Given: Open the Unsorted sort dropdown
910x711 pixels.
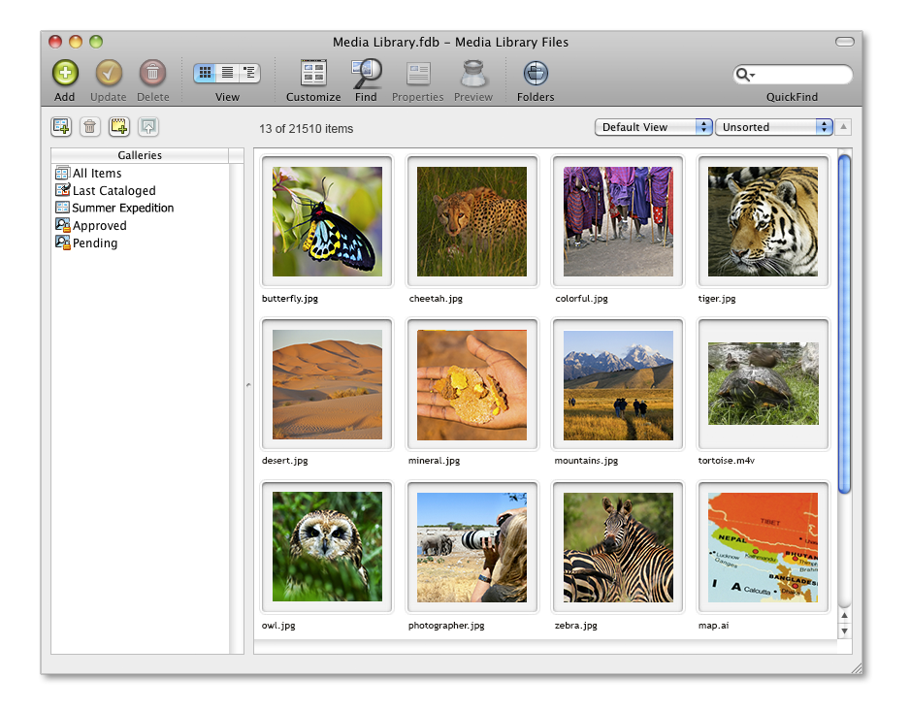Looking at the screenshot, I should (773, 127).
